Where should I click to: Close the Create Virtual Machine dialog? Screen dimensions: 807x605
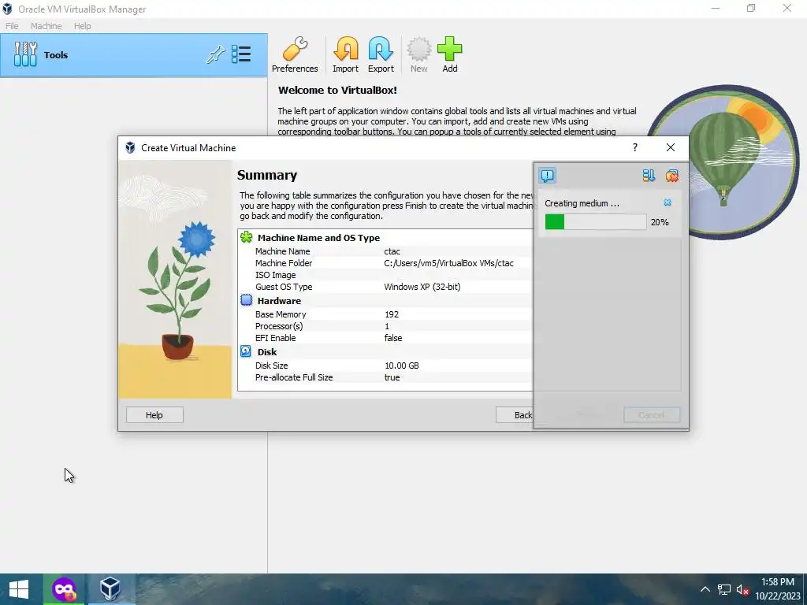click(670, 147)
